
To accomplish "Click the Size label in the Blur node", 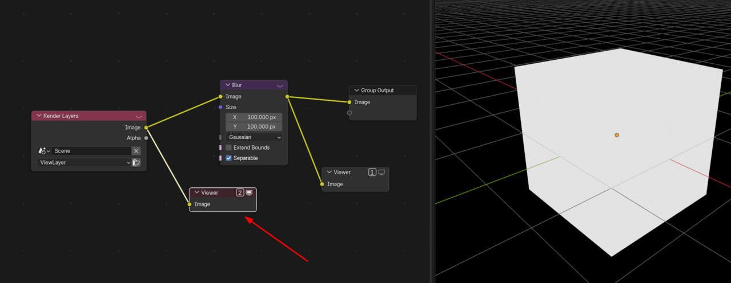I will pos(231,107).
